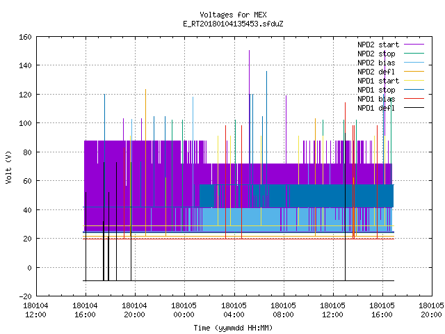Click the flat black NPD1 defl line at -10 V
Screen dimensions: 445x334
[x=238, y=280]
